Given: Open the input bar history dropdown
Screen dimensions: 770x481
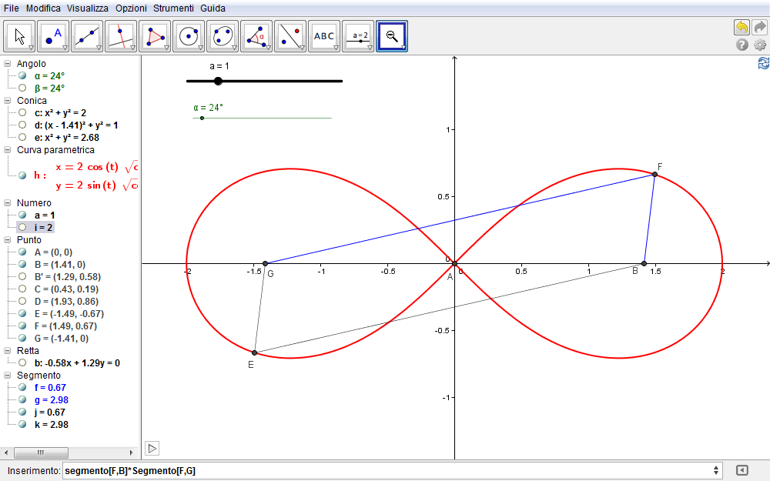Looking at the screenshot, I should 717,470.
